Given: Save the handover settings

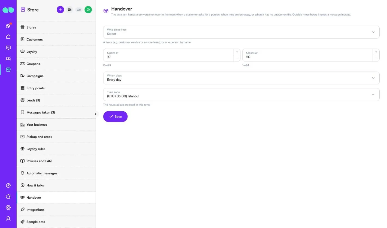Looking at the screenshot, I should coord(115,116).
